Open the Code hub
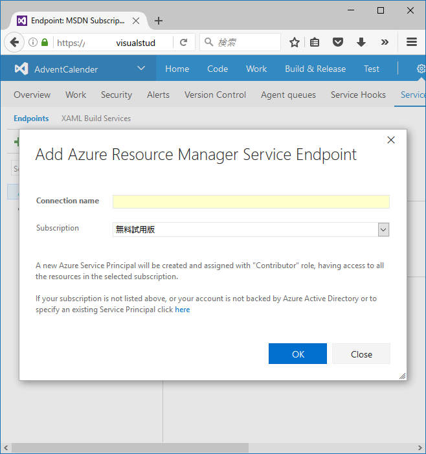The image size is (426, 454). (218, 69)
